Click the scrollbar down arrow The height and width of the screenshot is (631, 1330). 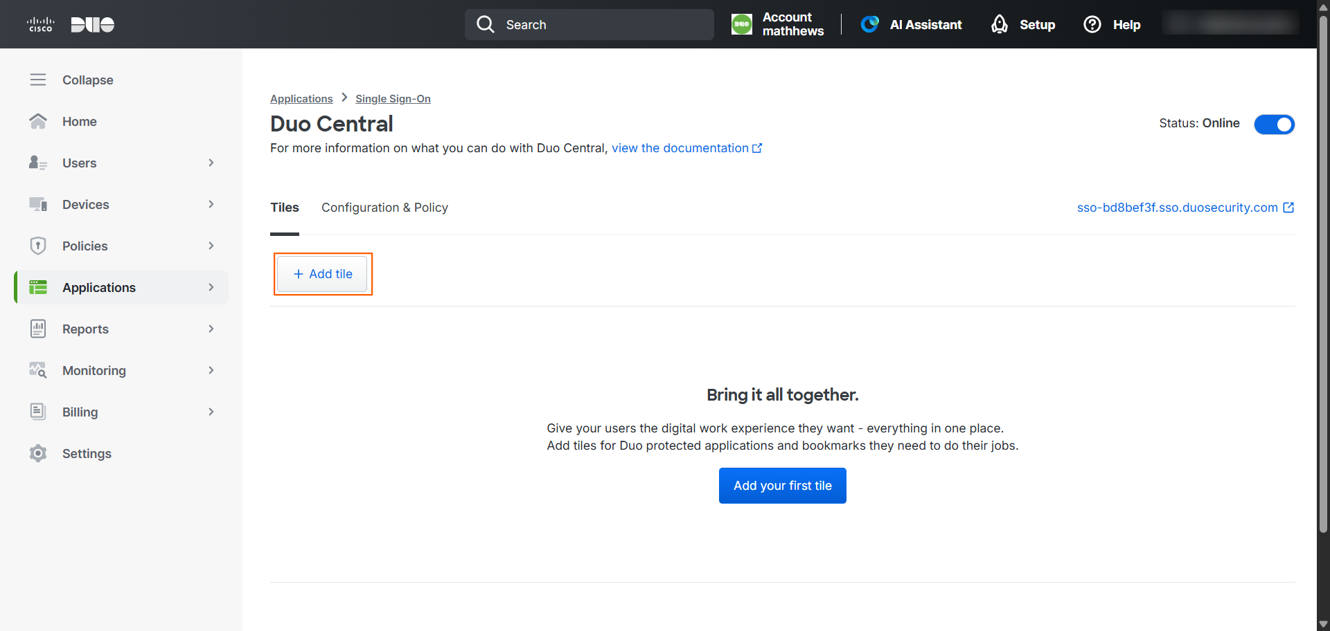(1323, 624)
